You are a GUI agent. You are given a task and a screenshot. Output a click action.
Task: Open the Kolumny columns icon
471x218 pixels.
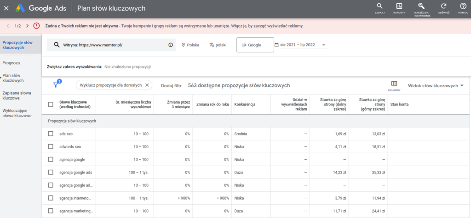(394, 84)
